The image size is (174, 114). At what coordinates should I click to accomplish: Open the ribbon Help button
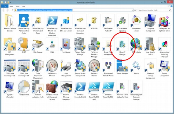click(172, 6)
